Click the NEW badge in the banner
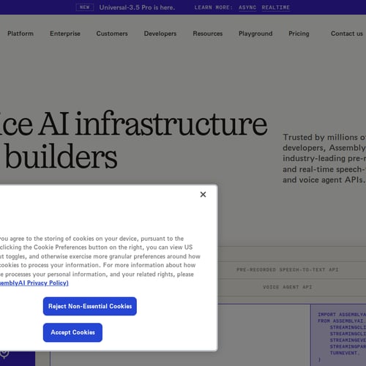 pos(85,7)
